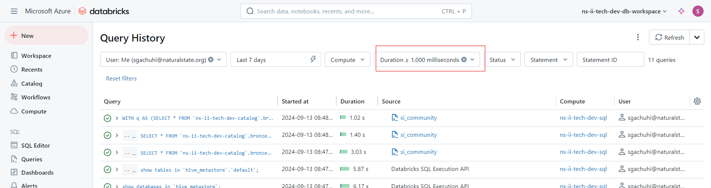This screenshot has height=188, width=711.
Task: Focus the search data and notebooks box
Action: [x=356, y=11]
